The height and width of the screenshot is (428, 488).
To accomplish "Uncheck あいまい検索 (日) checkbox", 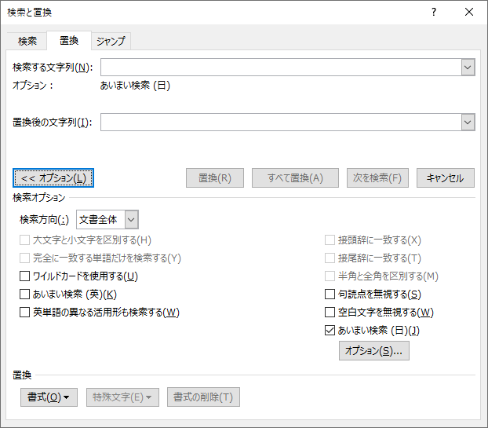I will [330, 331].
